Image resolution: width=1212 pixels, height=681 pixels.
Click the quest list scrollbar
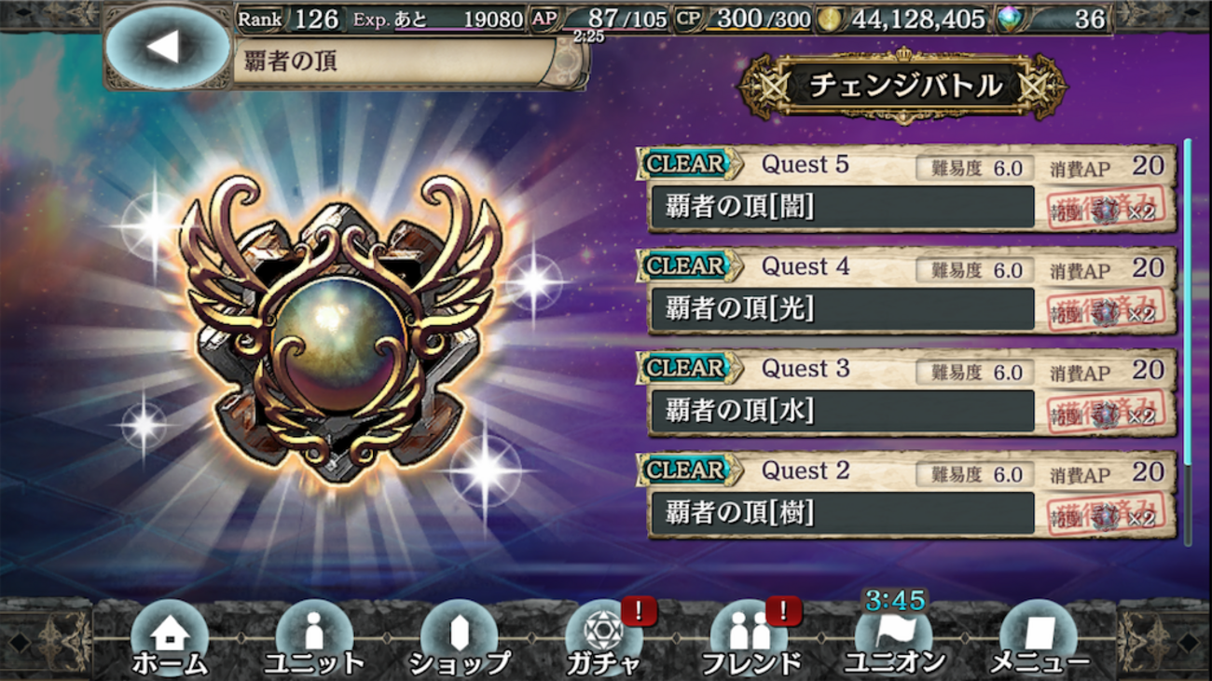click(1188, 342)
